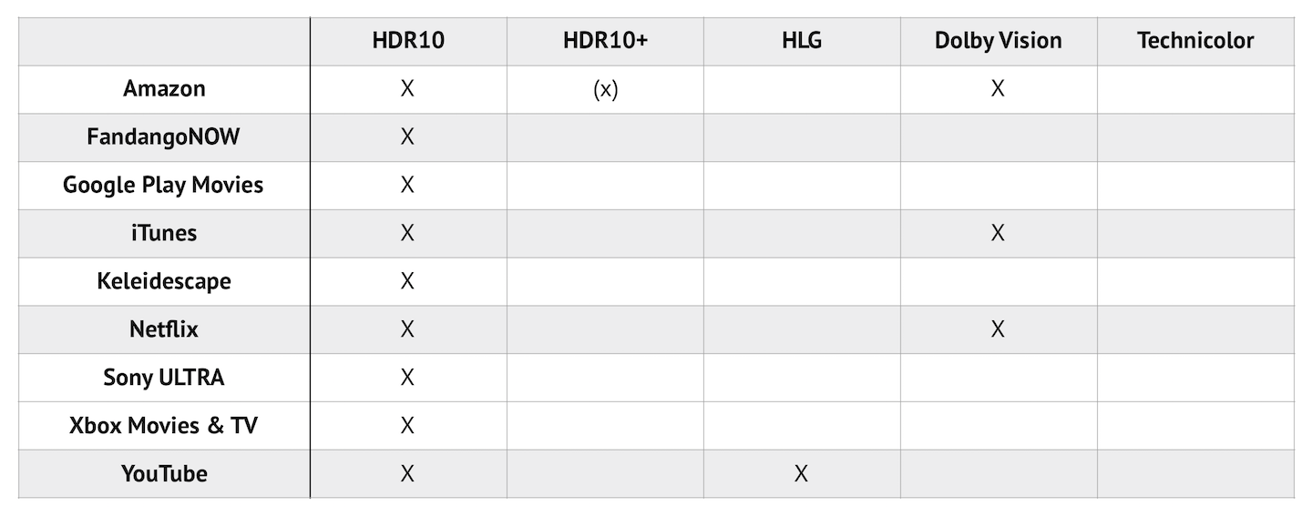Select the Technicolor column header

[x=1195, y=41]
